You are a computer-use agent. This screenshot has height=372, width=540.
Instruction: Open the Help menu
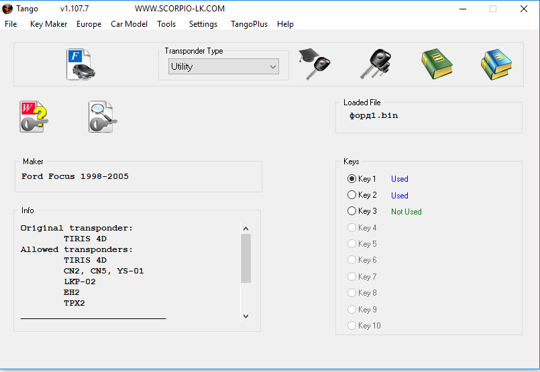point(285,24)
